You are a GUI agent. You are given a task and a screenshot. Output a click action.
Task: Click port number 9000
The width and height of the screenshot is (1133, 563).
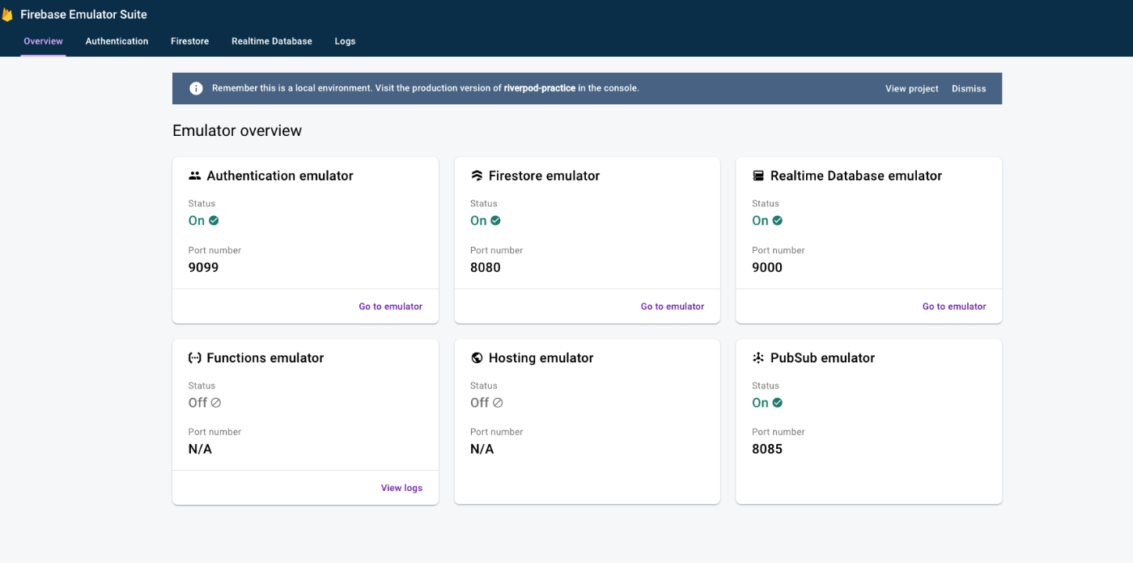(x=767, y=268)
